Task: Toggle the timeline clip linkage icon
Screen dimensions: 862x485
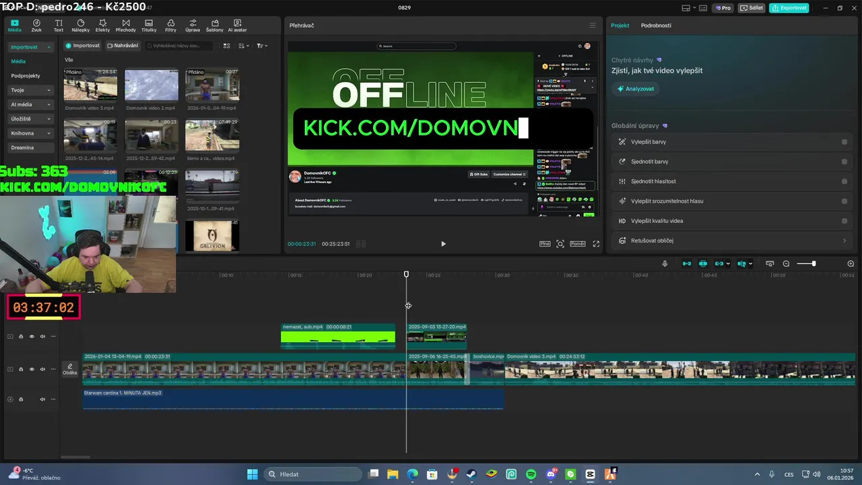Action: coord(719,263)
